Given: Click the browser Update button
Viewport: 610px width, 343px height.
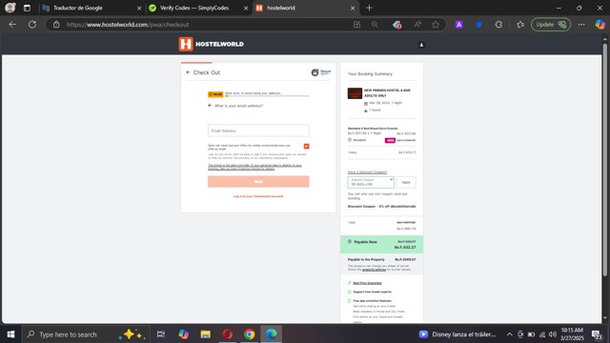Looking at the screenshot, I should [x=551, y=25].
